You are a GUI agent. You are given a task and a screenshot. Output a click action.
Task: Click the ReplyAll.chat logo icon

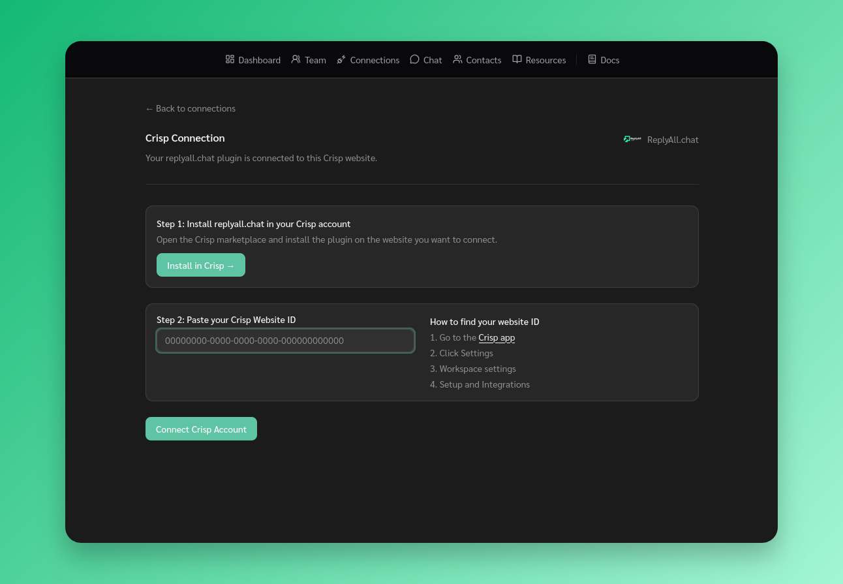[632, 139]
